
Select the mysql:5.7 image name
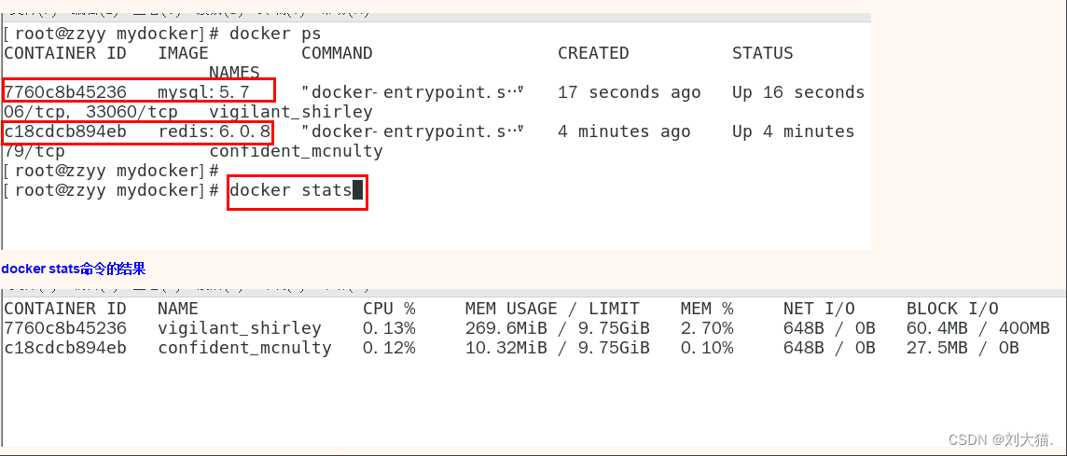pyautogui.click(x=203, y=92)
